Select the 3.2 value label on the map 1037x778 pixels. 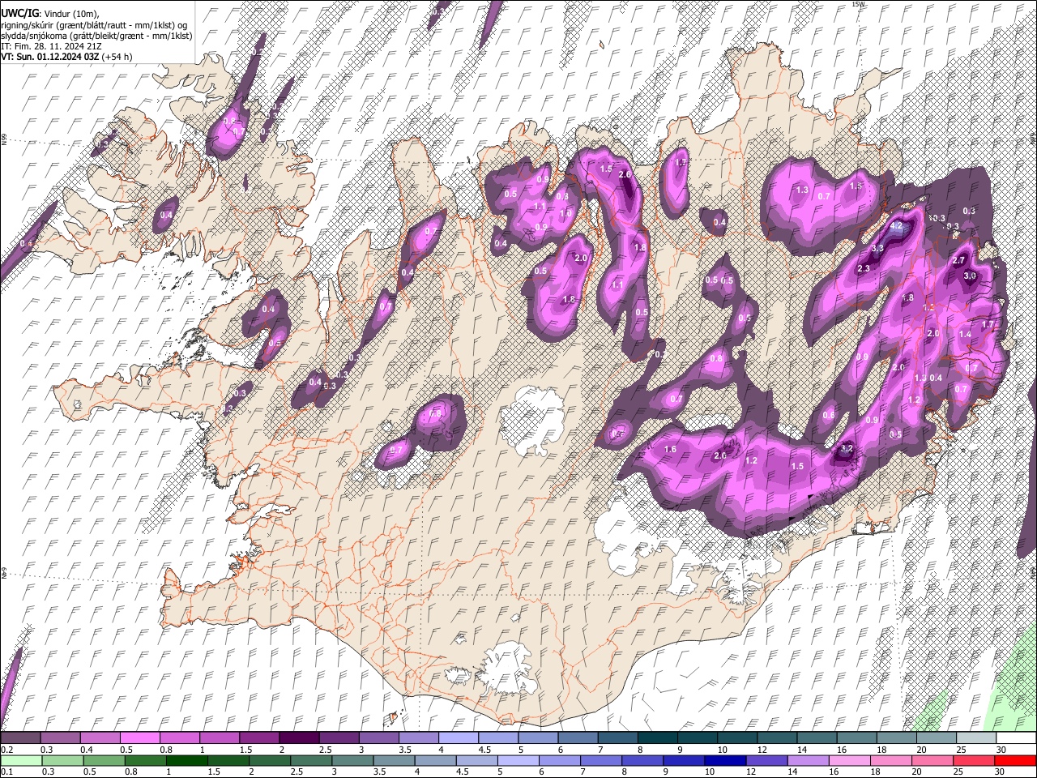[x=847, y=448]
